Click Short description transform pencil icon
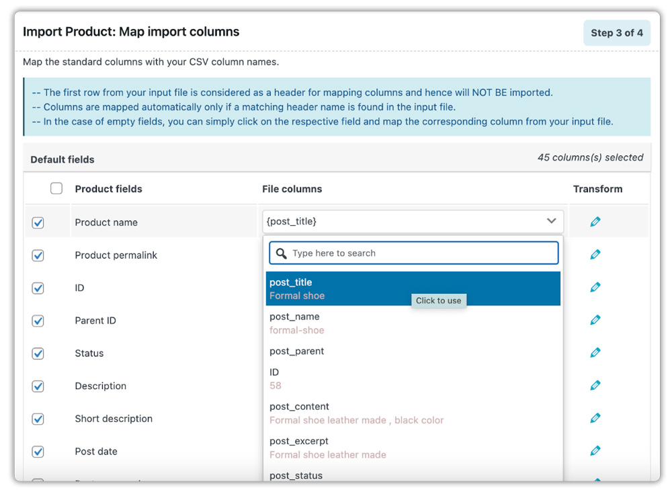 [x=595, y=418]
